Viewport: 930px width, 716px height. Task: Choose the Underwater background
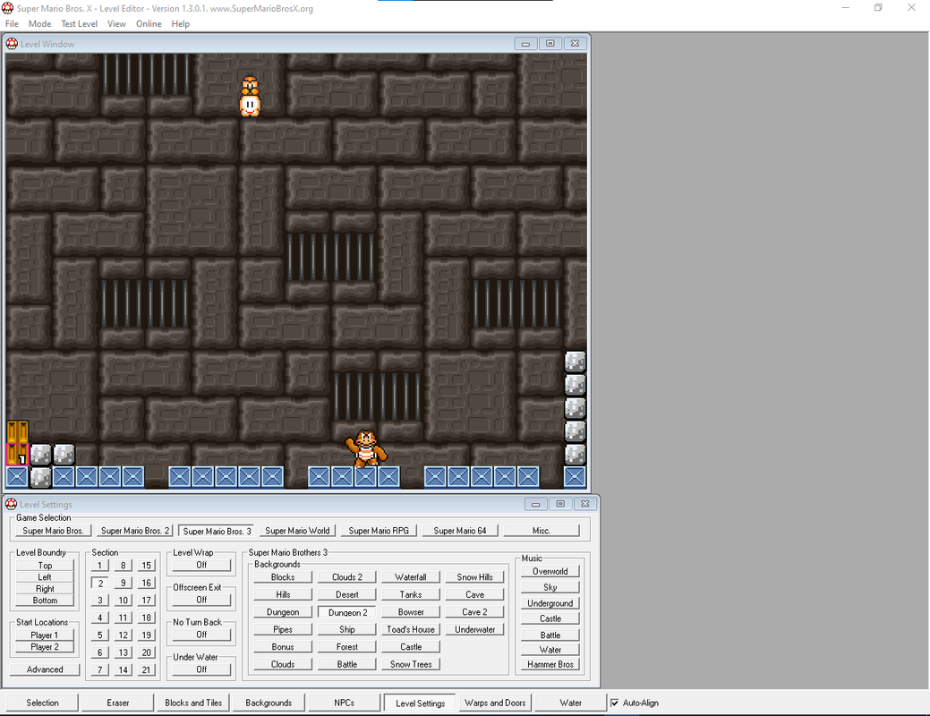pos(475,629)
